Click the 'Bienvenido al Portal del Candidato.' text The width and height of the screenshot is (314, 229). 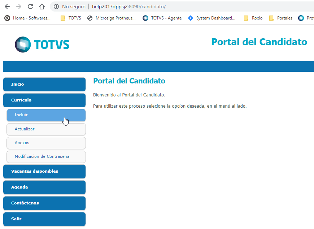click(129, 95)
